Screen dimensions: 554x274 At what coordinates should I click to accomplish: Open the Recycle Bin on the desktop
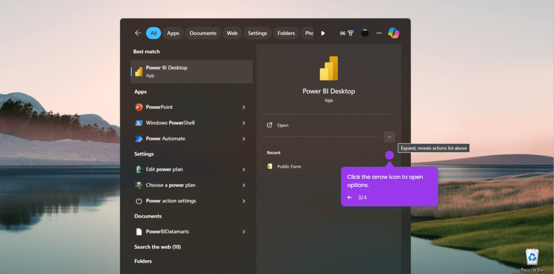point(532,260)
